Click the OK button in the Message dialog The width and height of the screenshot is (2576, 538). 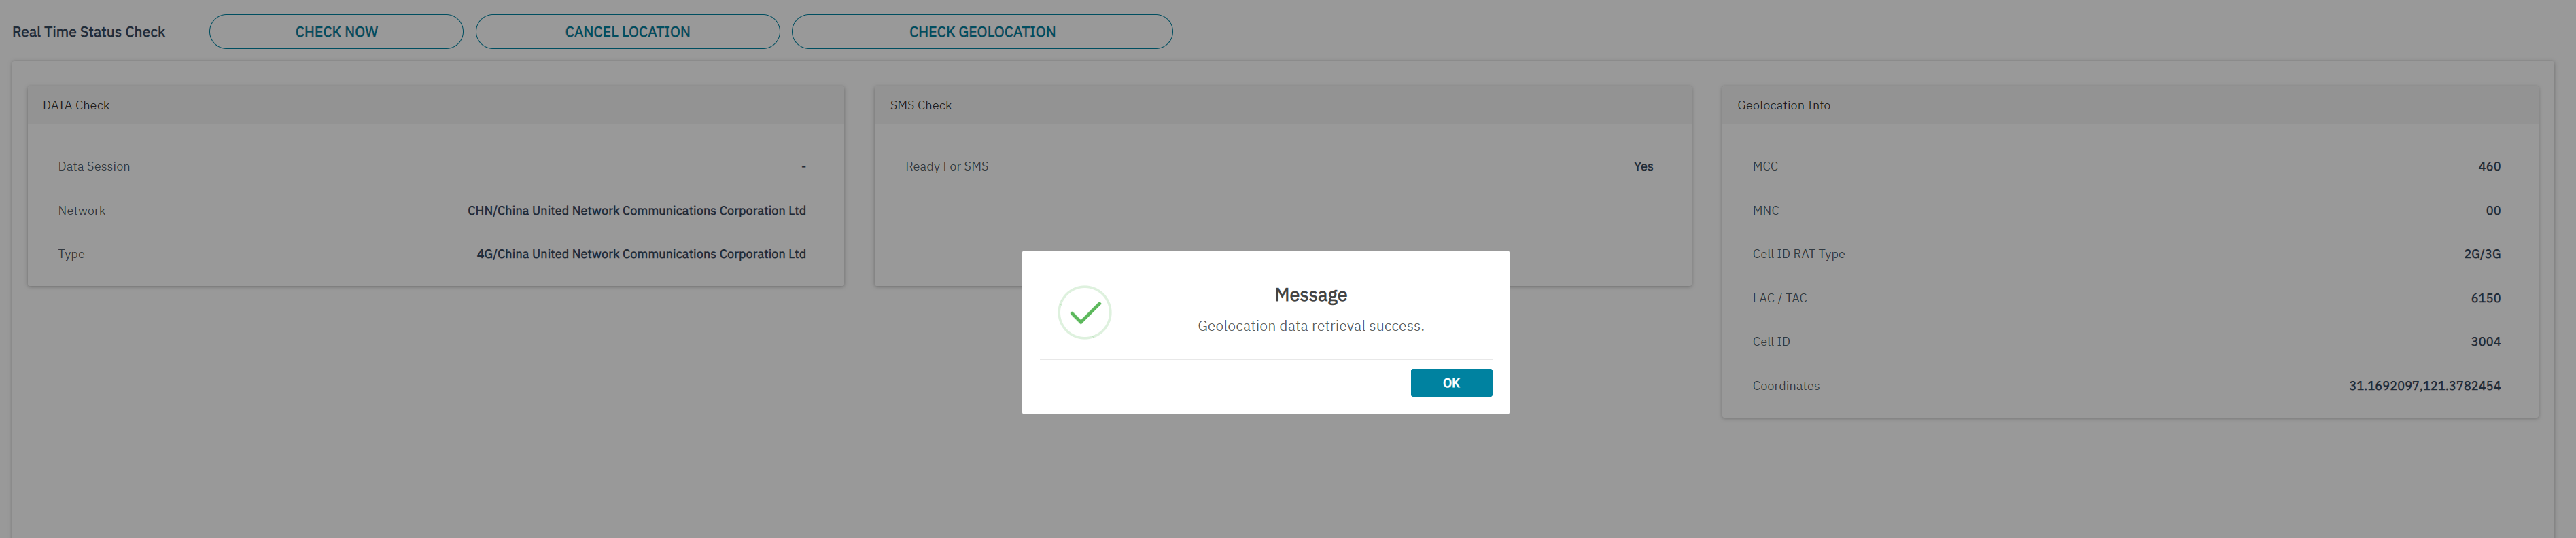(x=1450, y=383)
